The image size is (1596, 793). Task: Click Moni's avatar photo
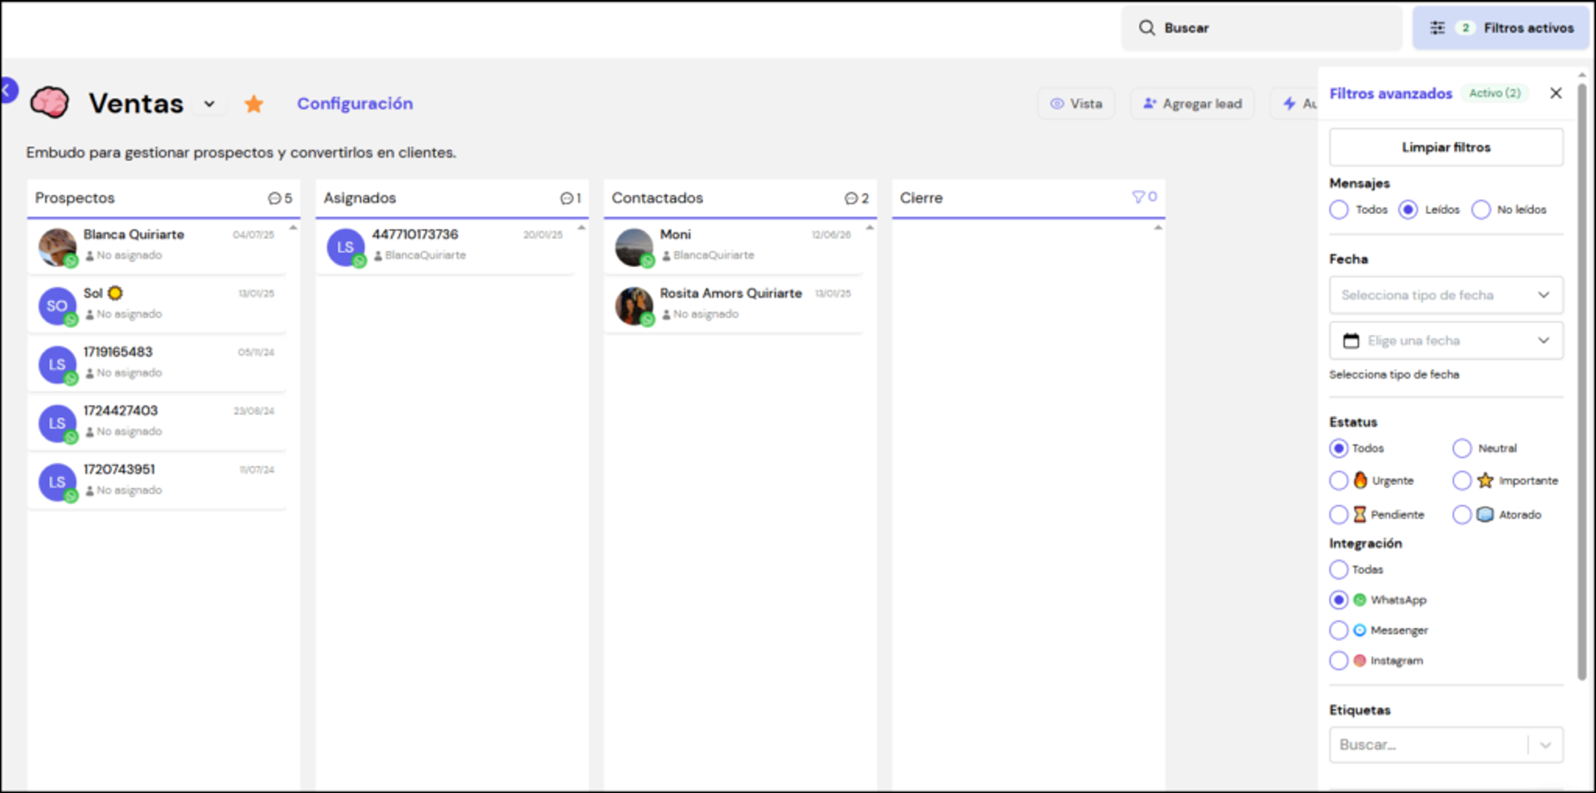pos(634,247)
